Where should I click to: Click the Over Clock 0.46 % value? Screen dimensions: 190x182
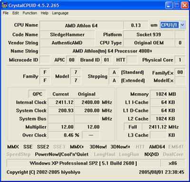[x=64, y=135]
